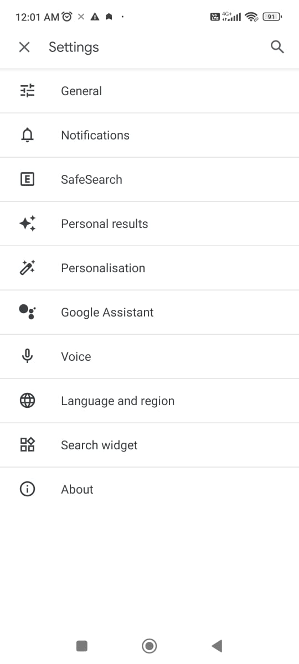Open Language and region settings
The height and width of the screenshot is (664, 299).
pyautogui.click(x=149, y=401)
